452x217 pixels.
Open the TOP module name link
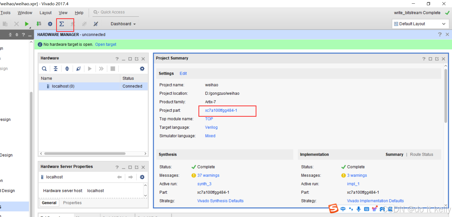209,119
